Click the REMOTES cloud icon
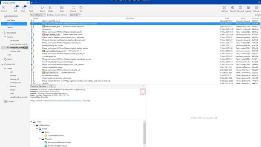 pyautogui.click(x=5, y=65)
